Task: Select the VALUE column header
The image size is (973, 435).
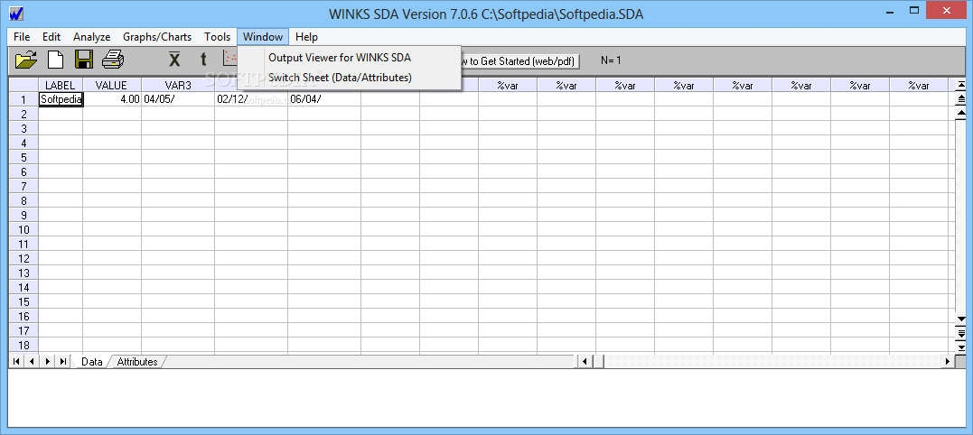Action: 112,86
